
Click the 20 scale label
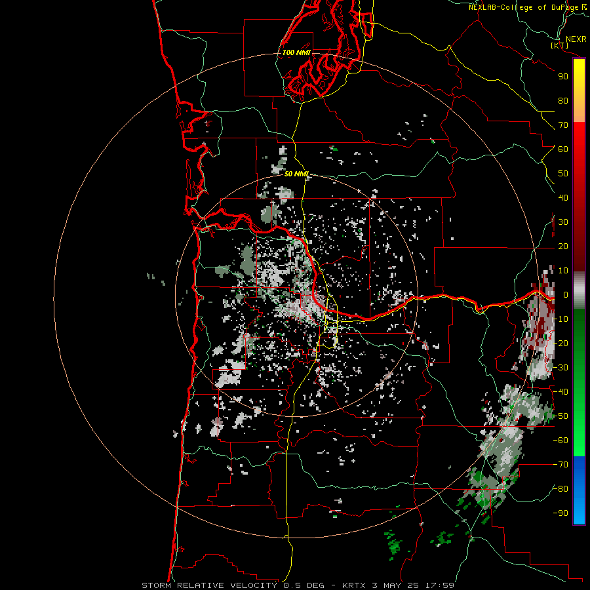coord(563,246)
